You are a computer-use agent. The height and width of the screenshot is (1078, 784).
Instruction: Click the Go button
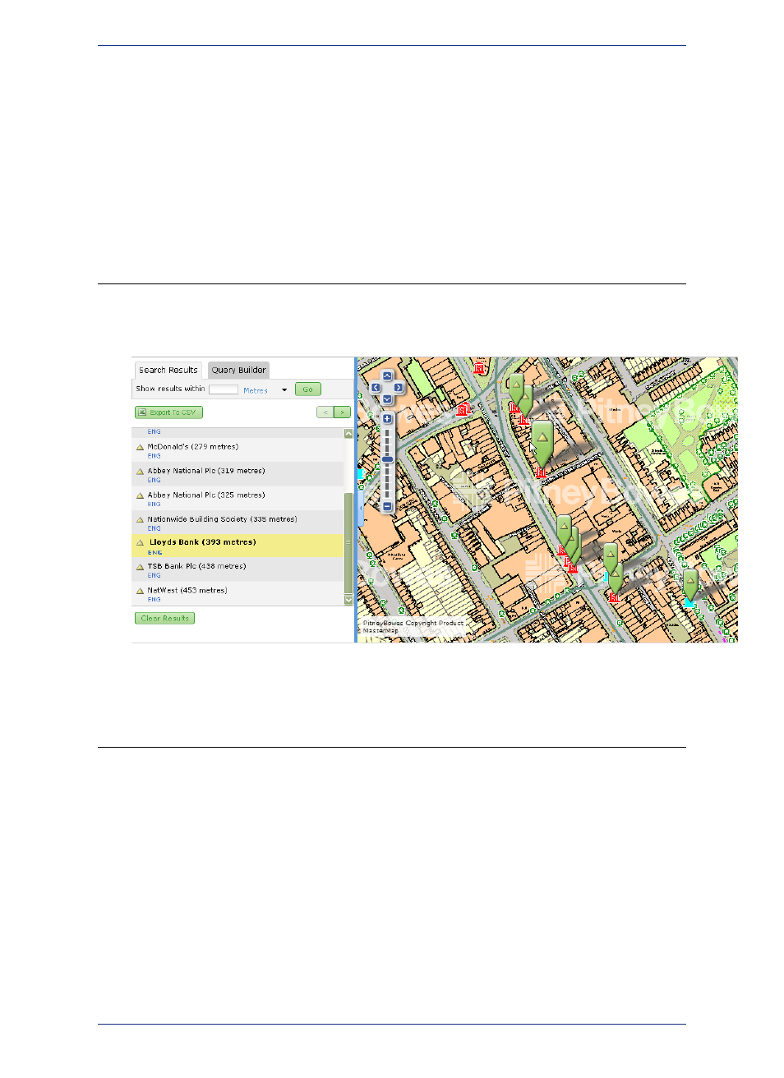coord(308,389)
